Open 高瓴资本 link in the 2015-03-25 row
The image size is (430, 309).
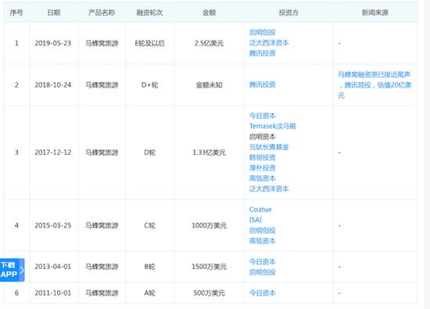(x=262, y=241)
